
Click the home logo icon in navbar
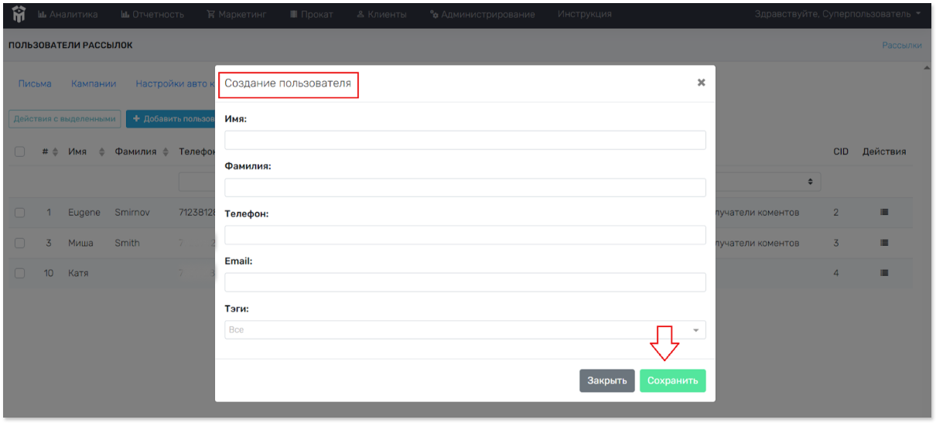(x=18, y=14)
